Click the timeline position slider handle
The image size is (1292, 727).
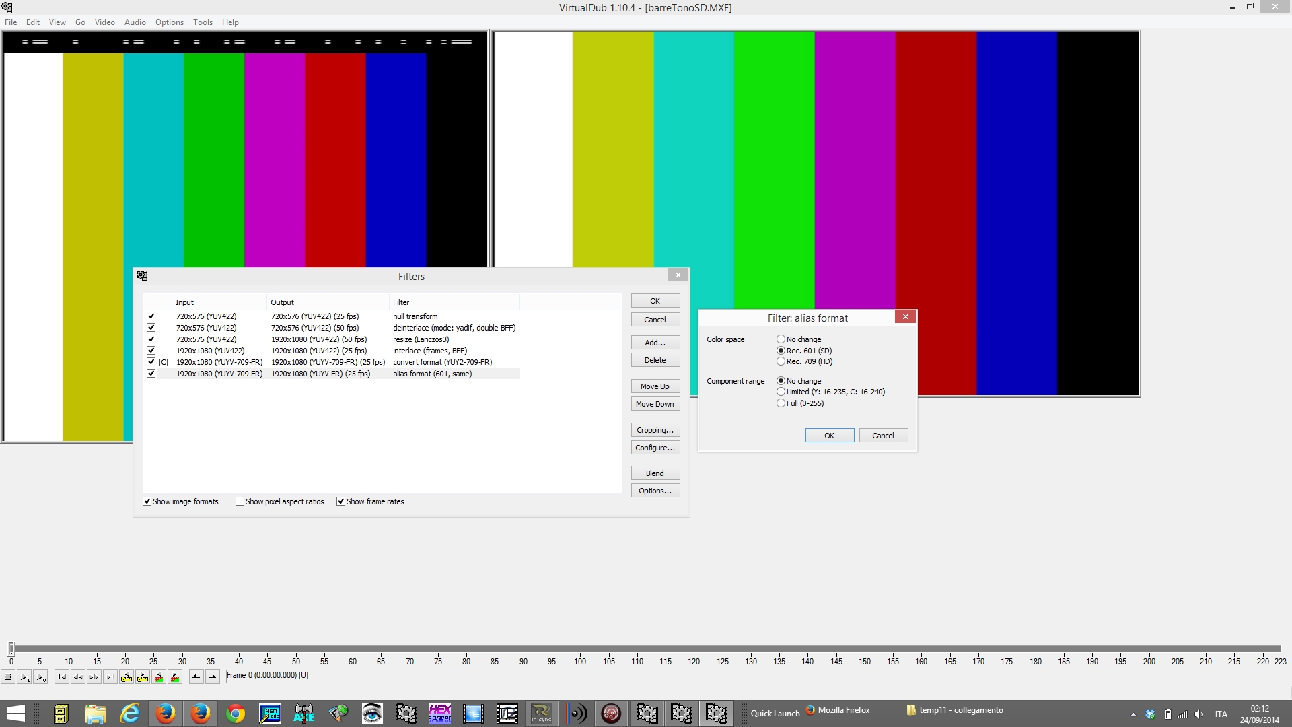coord(11,648)
